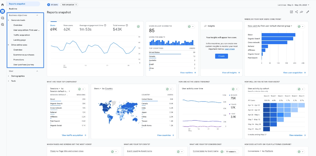The image size is (316, 156).
Task: Select the Reports icon in left rail
Action: (x=3, y=11)
